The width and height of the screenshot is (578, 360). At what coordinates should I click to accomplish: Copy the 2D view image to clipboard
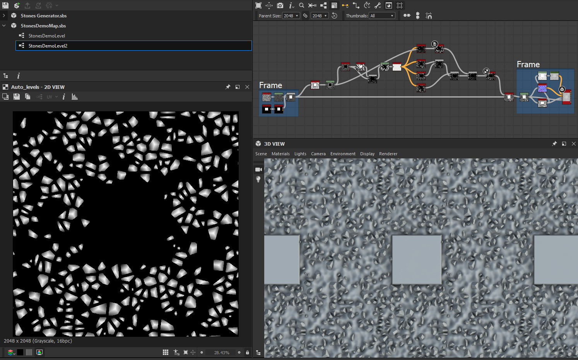(27, 97)
